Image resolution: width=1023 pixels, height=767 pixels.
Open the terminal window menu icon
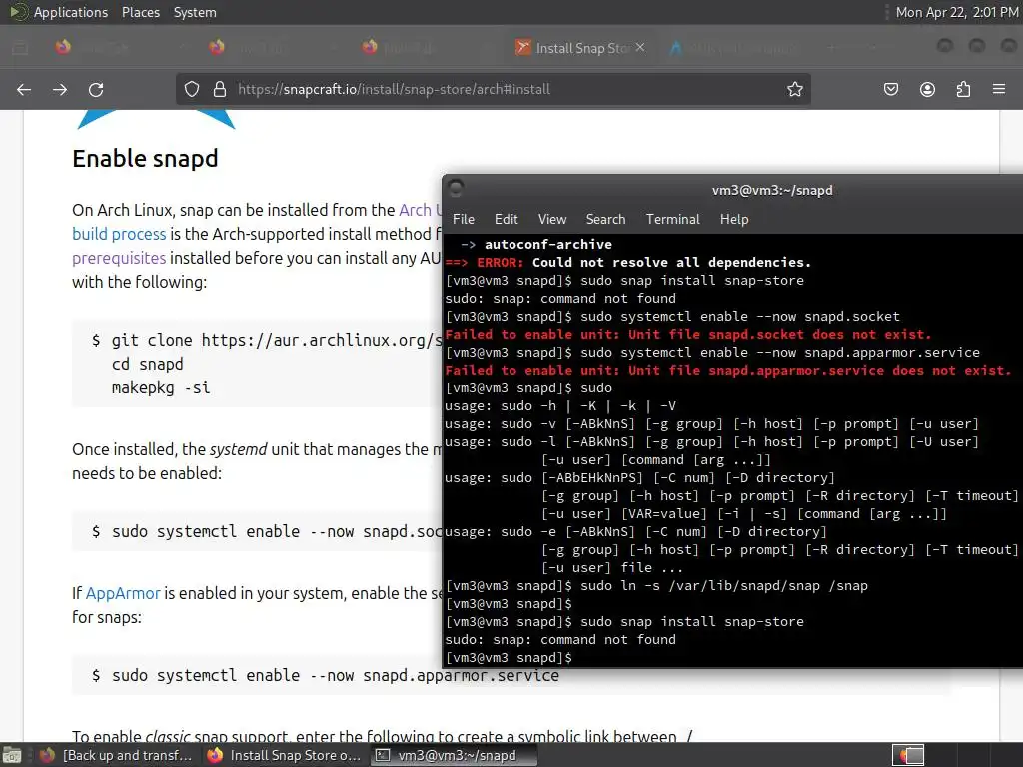pos(456,189)
